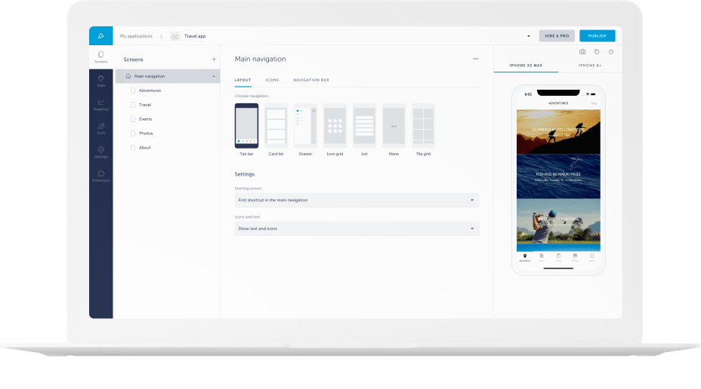Viewport: 701px width, 389px height.
Task: Click the Travel app thumbnail icon
Action: click(x=175, y=36)
